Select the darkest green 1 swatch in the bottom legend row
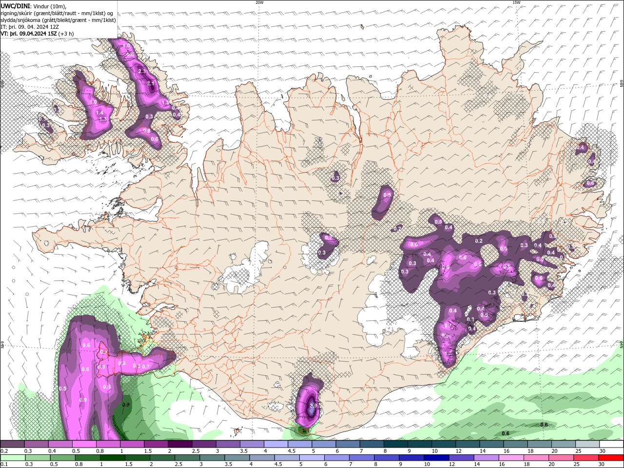 coord(112,458)
